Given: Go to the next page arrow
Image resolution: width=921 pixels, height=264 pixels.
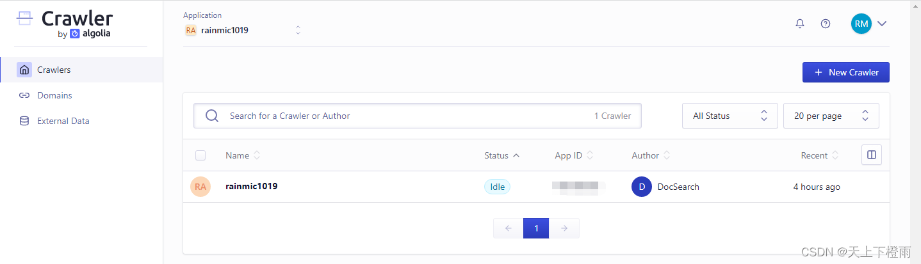Looking at the screenshot, I should [564, 228].
